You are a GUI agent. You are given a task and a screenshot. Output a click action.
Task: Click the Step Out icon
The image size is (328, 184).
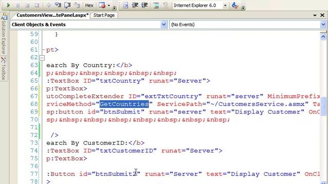pyautogui.click(x=77, y=6)
